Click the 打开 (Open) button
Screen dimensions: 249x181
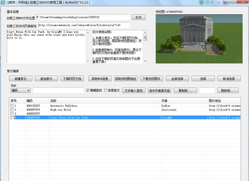(139, 17)
